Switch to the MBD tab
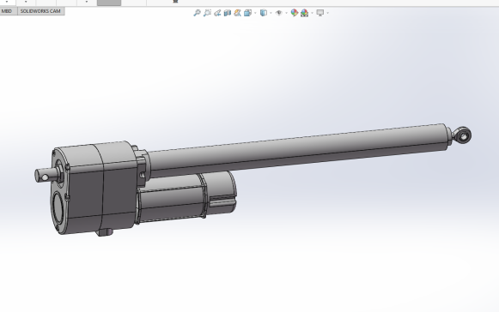The width and height of the screenshot is (499, 312). 7,11
